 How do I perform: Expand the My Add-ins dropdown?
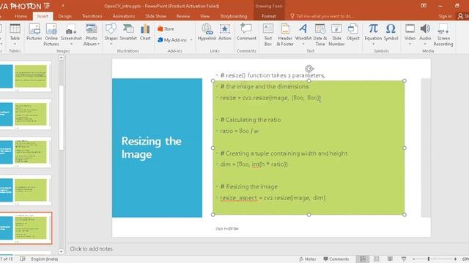coord(191,40)
